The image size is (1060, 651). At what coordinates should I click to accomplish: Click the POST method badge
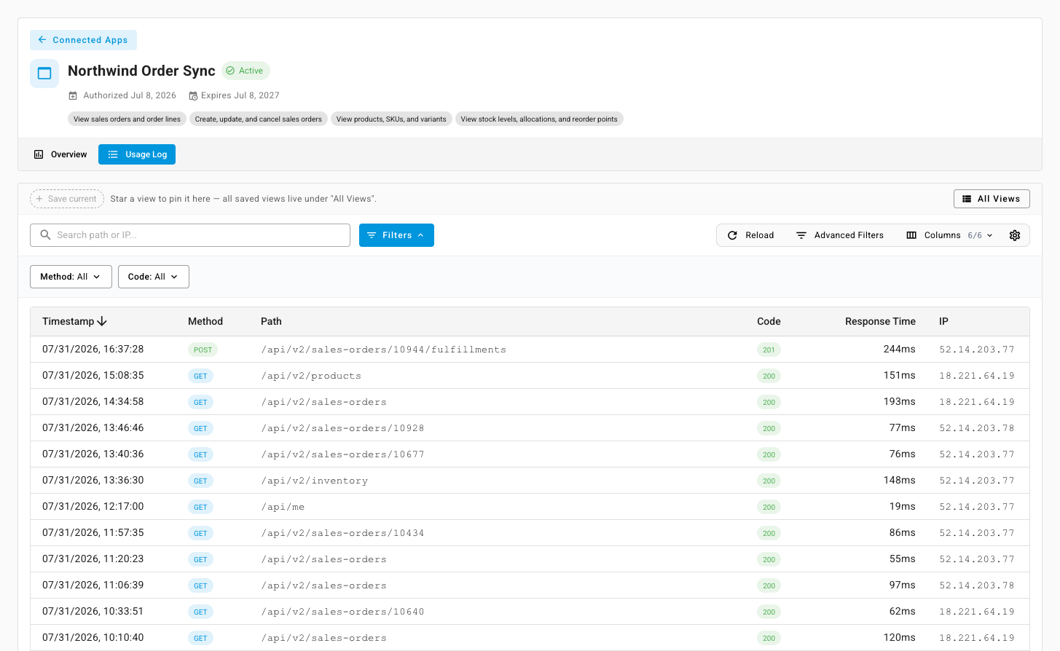pos(203,350)
